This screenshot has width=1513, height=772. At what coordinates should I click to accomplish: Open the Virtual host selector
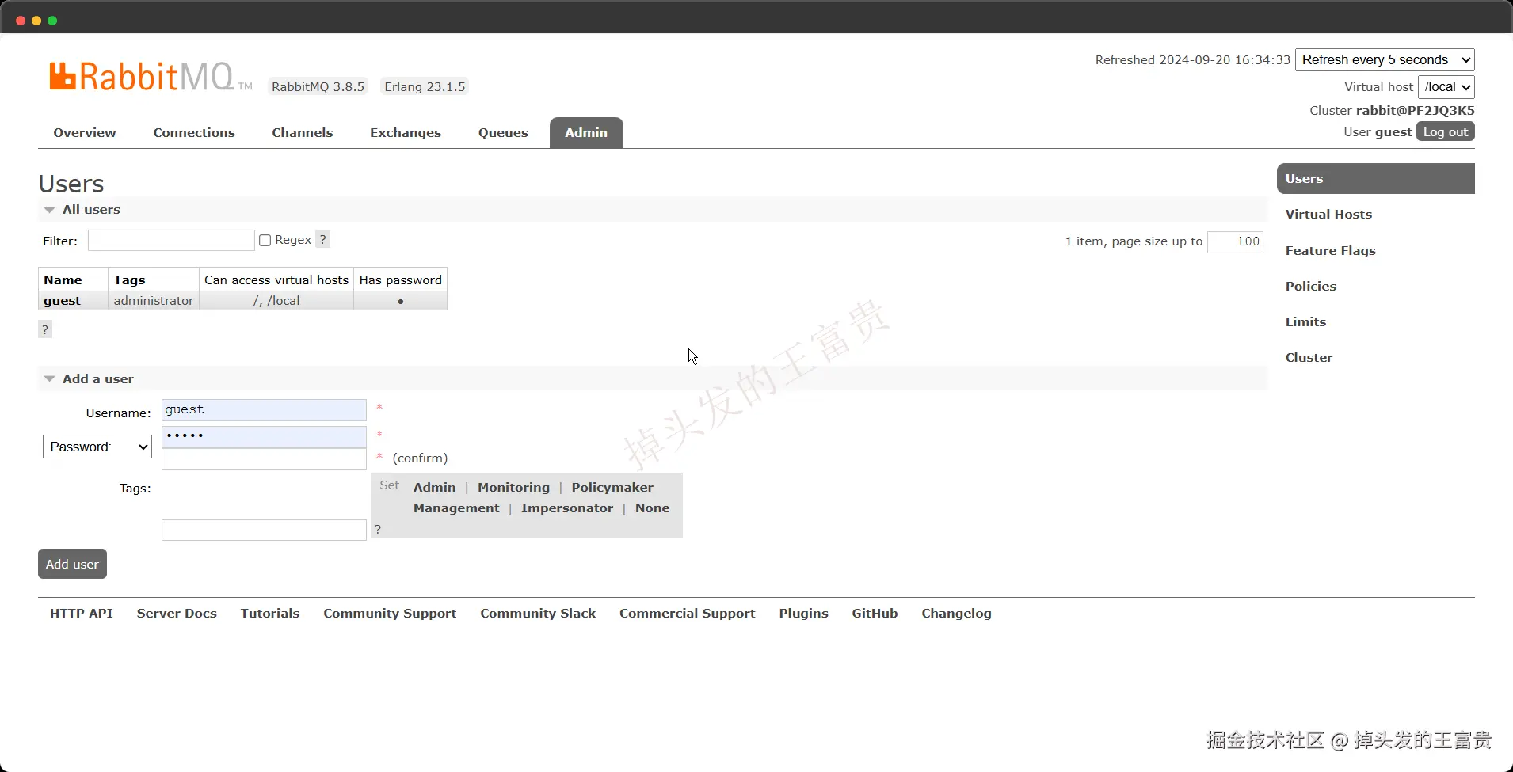[x=1446, y=87]
